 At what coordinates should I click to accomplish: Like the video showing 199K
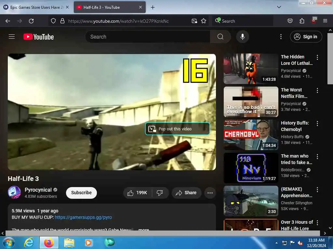[137, 193]
